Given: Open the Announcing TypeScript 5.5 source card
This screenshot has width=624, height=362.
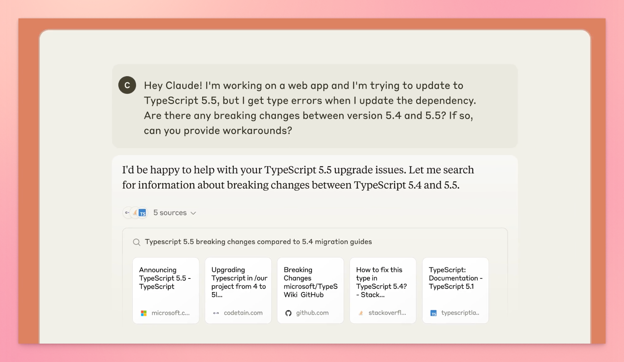Looking at the screenshot, I should point(166,291).
